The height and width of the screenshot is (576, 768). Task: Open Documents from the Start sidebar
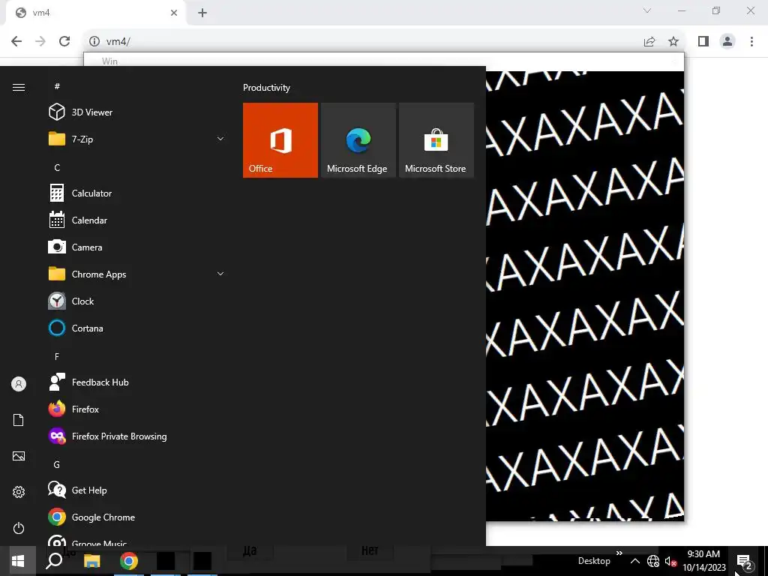[x=19, y=420]
